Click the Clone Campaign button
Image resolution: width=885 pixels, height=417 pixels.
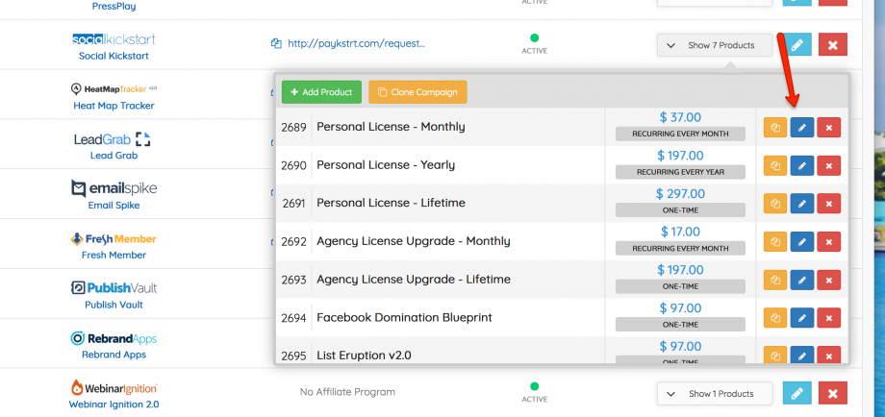pos(417,92)
